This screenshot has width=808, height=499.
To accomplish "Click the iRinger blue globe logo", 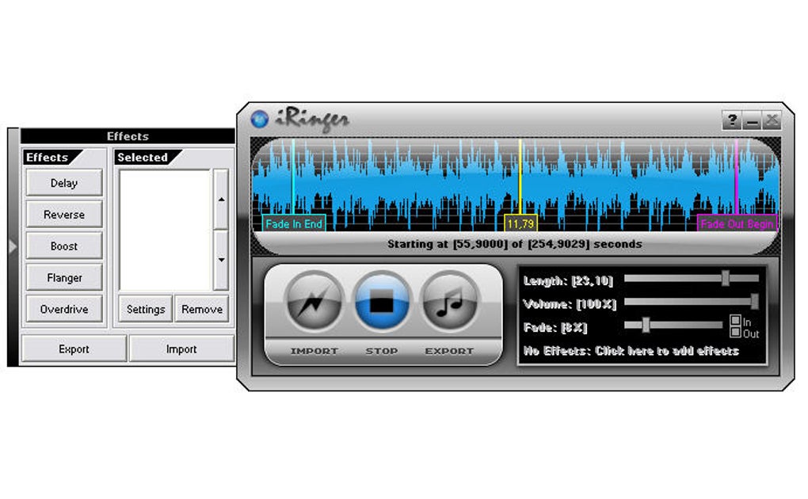I will point(260,119).
